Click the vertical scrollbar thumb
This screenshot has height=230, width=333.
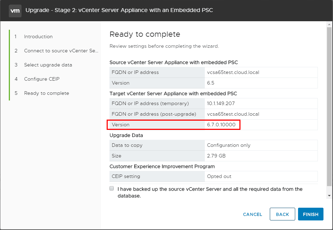tap(329, 106)
